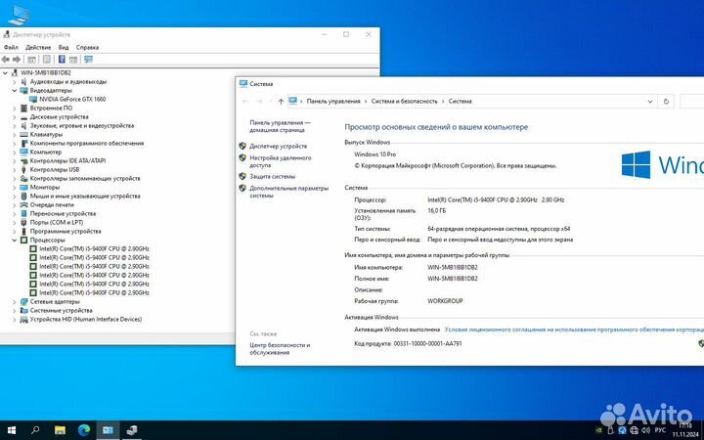Click the NVIDIA tray icon
This screenshot has height=440, width=704.
pyautogui.click(x=599, y=430)
